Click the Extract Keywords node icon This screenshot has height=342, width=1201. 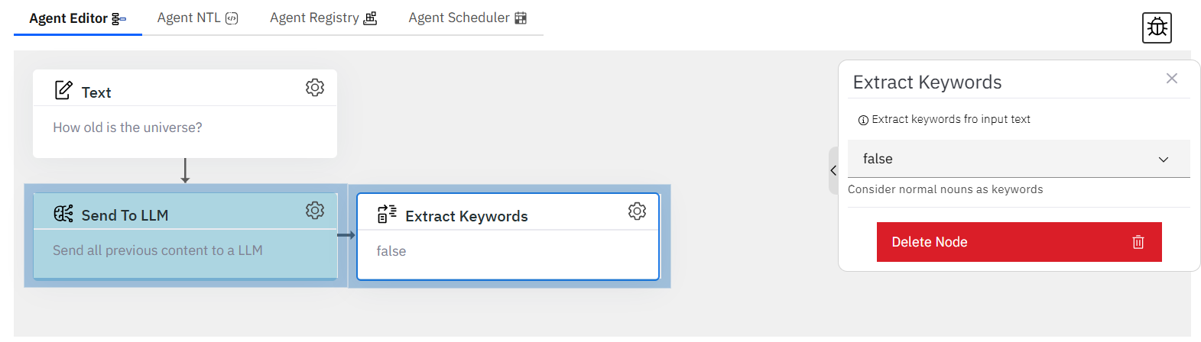click(387, 215)
